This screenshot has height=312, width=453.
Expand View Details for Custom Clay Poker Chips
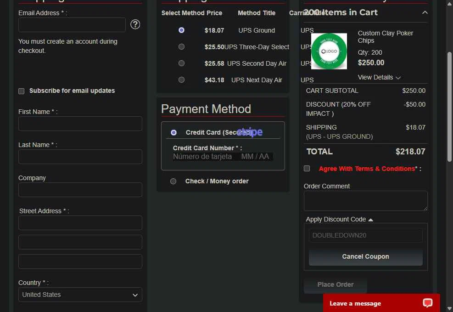[x=379, y=78]
